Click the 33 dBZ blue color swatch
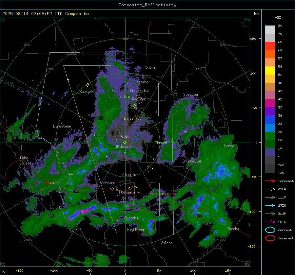The height and width of the screenshot is (275, 295). click(270, 128)
